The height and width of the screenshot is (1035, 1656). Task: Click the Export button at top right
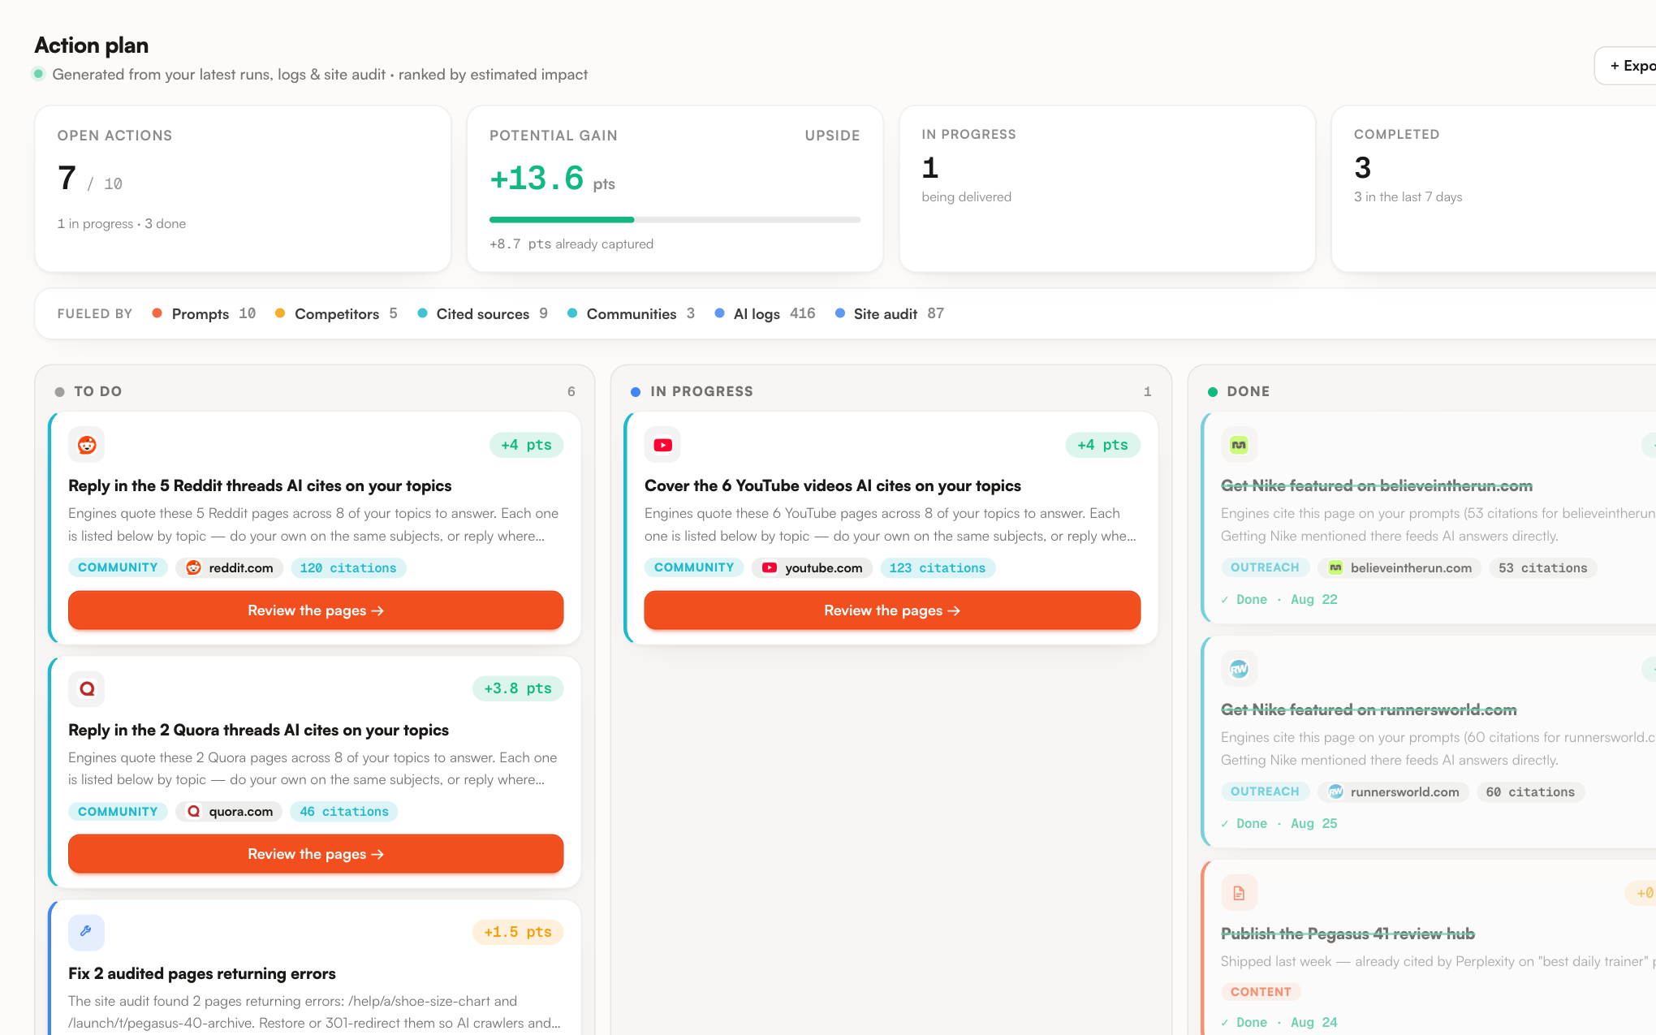click(1626, 66)
